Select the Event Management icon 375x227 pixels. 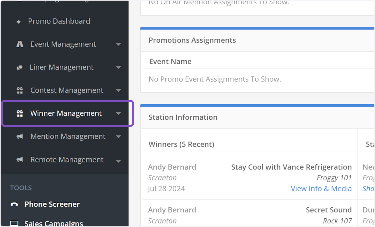pos(19,44)
